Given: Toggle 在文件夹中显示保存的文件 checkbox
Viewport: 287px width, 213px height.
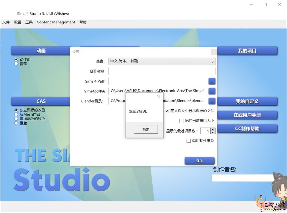Looking at the screenshot, I should [167, 111].
